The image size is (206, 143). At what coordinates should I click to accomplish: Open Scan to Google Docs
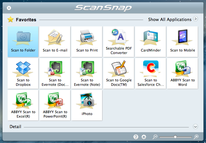point(119,73)
